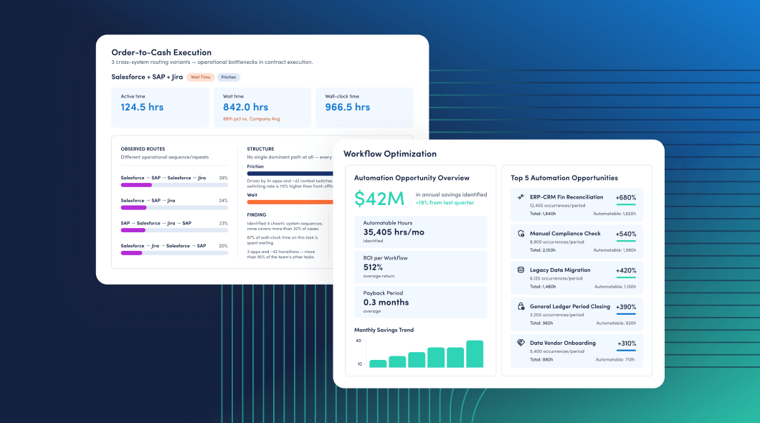The image size is (760, 423).
Task: Open the Data Vendor Onboarding row
Action: 576,351
